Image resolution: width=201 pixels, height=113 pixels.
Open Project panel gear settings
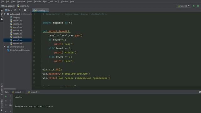(x=25, y=10)
